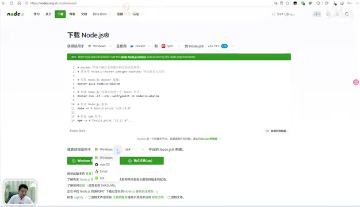Click the green shield extension icon
This screenshot has width=360, height=207.
pyautogui.click(x=303, y=3)
